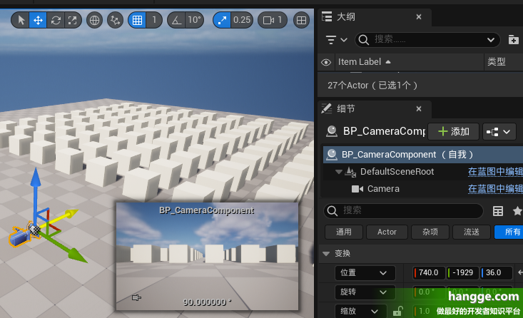Collapse the 变换 transform section
Image resolution: width=523 pixels, height=318 pixels.
click(326, 253)
